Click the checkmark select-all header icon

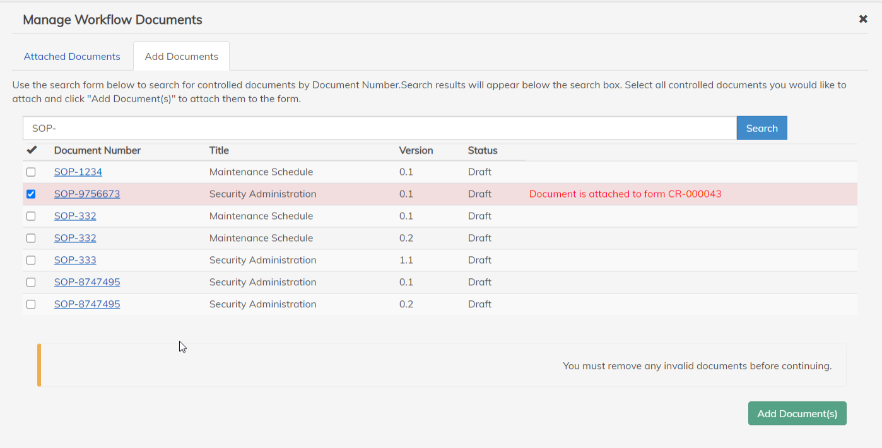[x=32, y=150]
